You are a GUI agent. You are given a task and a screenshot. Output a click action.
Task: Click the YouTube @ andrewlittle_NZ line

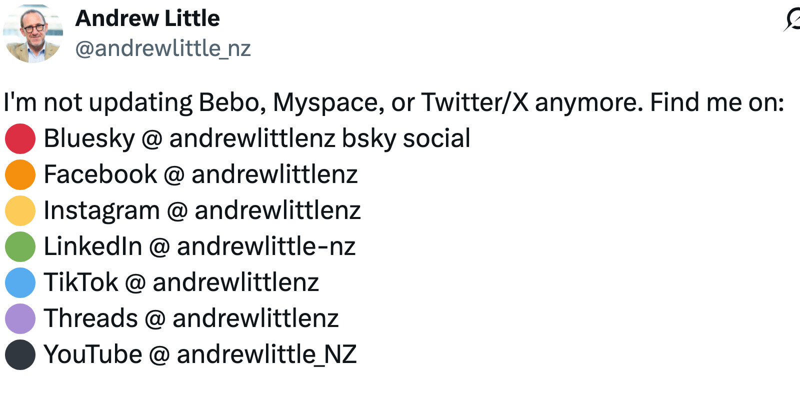(200, 354)
